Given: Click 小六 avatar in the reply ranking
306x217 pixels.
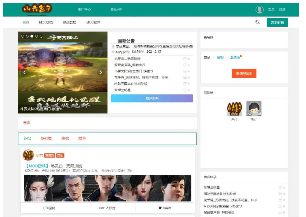Looking at the screenshot, I should (x=234, y=109).
